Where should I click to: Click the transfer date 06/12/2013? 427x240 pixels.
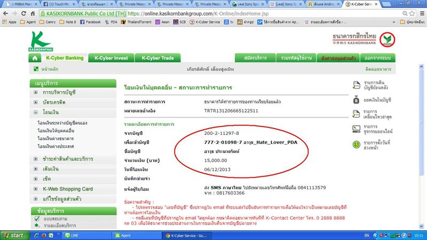click(x=217, y=169)
